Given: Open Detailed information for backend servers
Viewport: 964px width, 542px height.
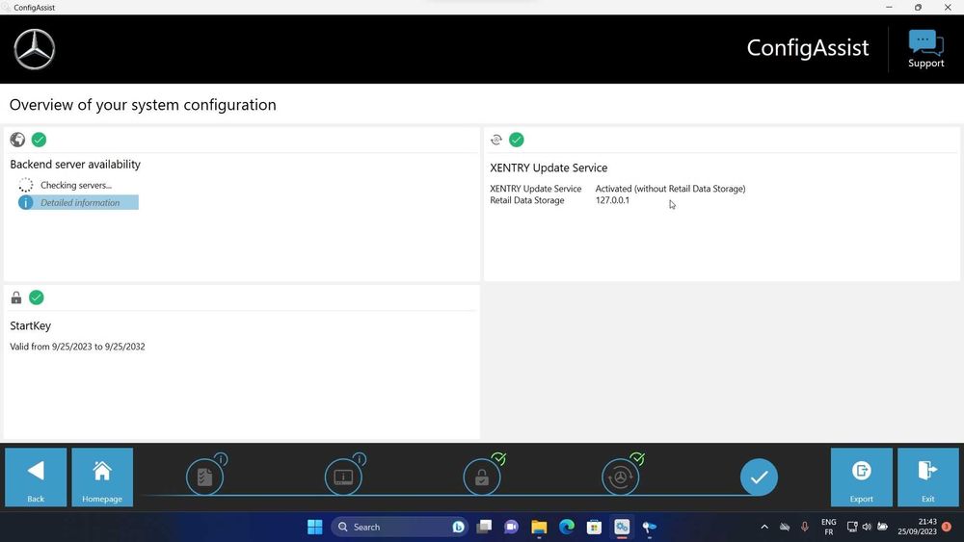Looking at the screenshot, I should (78, 202).
